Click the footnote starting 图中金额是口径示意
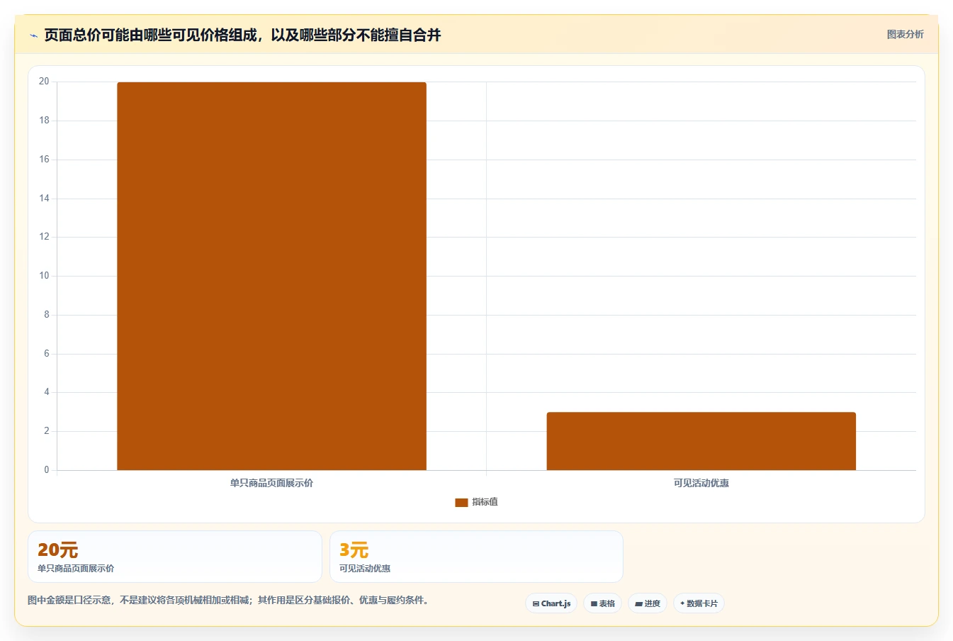 (229, 600)
